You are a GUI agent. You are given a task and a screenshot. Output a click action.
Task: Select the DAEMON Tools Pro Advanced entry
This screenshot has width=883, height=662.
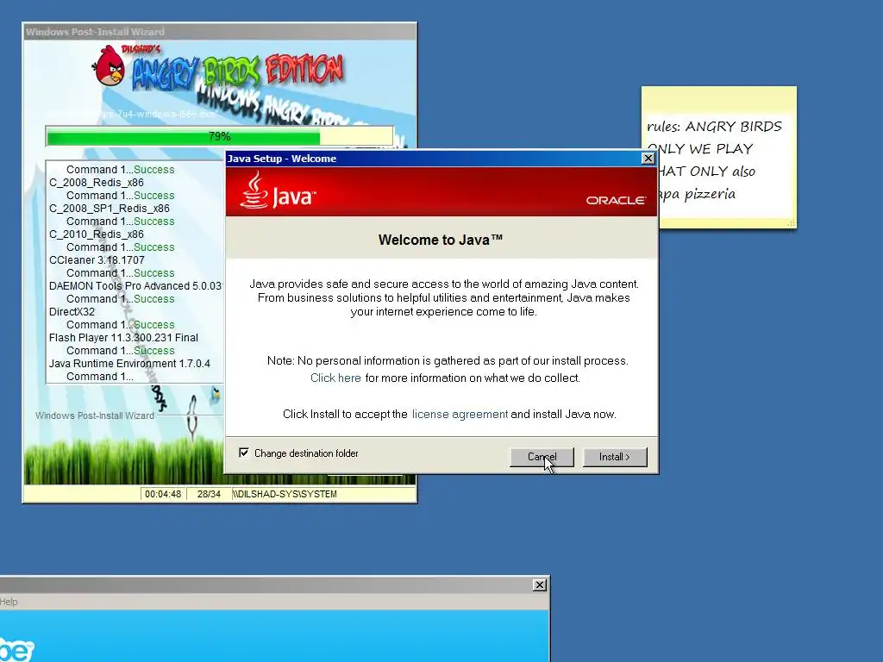(135, 286)
